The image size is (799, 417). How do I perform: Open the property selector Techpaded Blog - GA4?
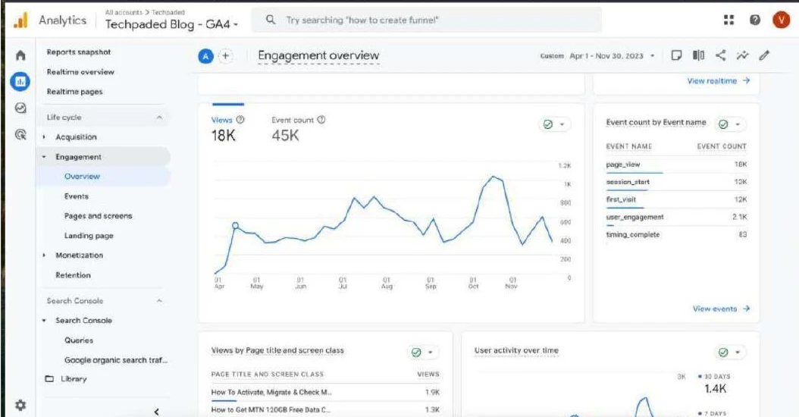pos(172,24)
